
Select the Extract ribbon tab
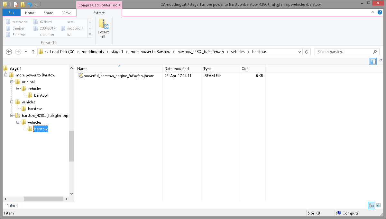(x=99, y=13)
